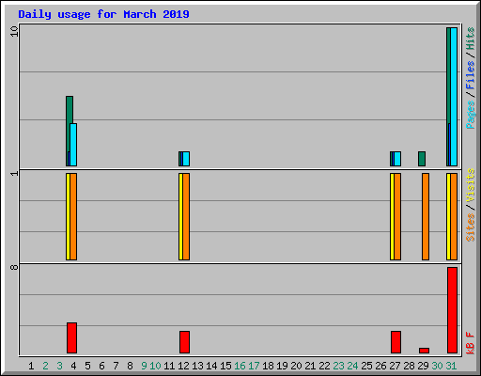
Task: Click day label '14' on the x-axis
Action: pos(211,366)
